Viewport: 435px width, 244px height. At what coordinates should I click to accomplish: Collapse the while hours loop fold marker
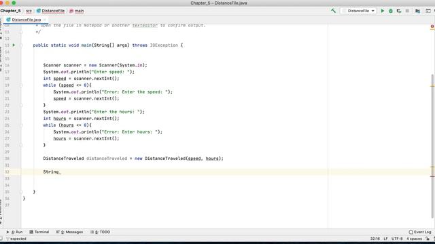tap(21, 125)
